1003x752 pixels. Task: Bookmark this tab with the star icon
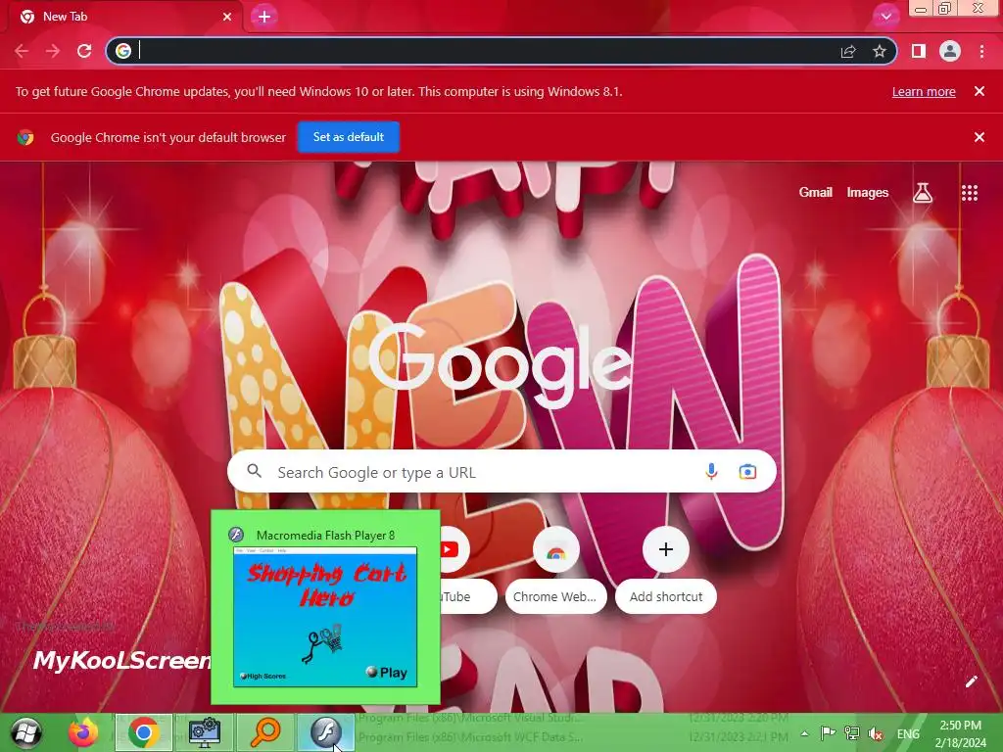(x=880, y=51)
